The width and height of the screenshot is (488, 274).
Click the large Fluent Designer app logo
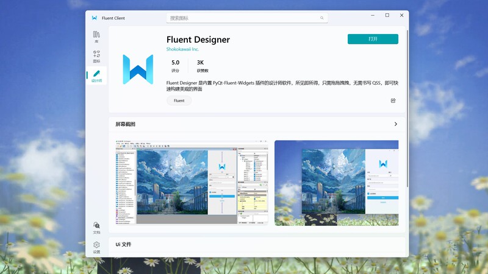pyautogui.click(x=138, y=69)
